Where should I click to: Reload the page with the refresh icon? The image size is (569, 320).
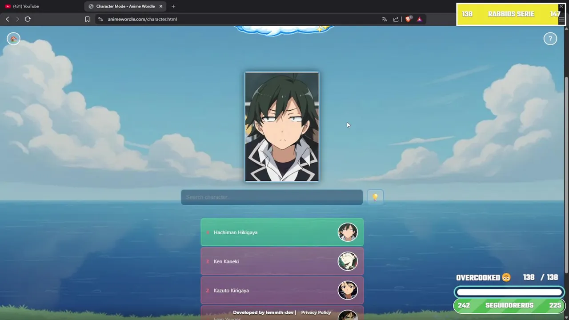pos(28,19)
